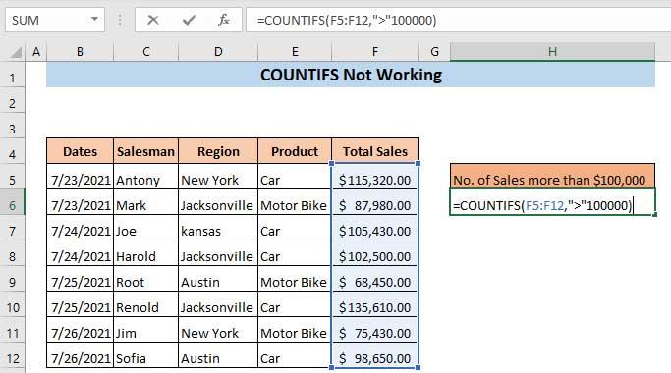Click in the formula bar text
Screen dimensions: 671x373
point(458,20)
